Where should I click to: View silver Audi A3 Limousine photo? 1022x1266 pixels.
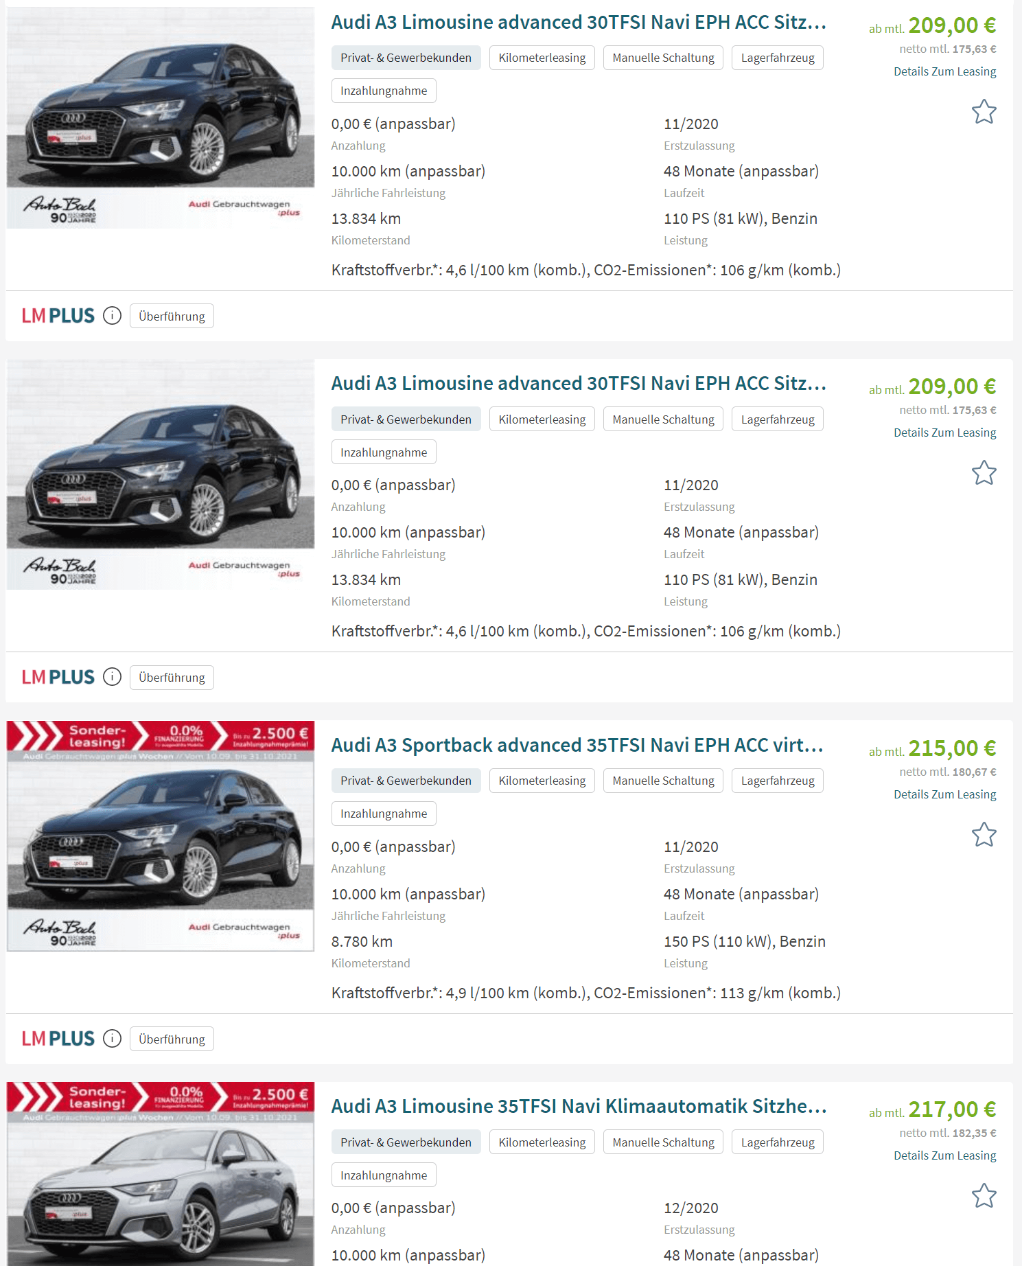coord(161,1174)
